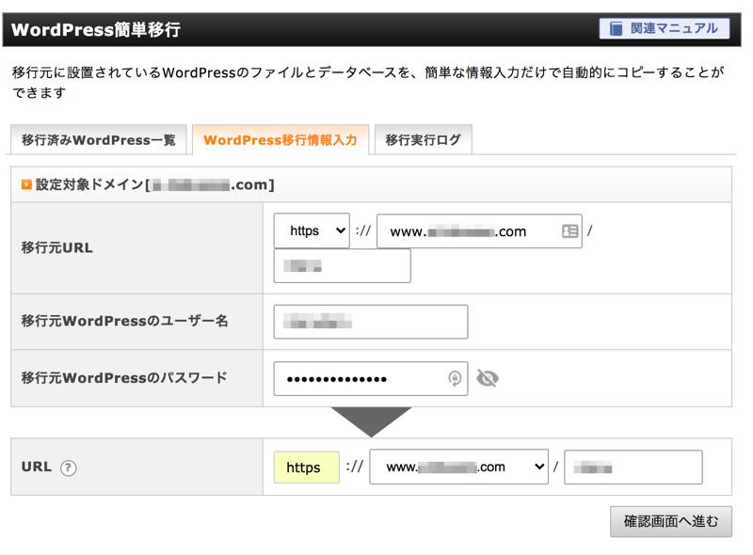The width and height of the screenshot is (753, 555).
Task: Click the destination URL path input field
Action: click(x=633, y=468)
